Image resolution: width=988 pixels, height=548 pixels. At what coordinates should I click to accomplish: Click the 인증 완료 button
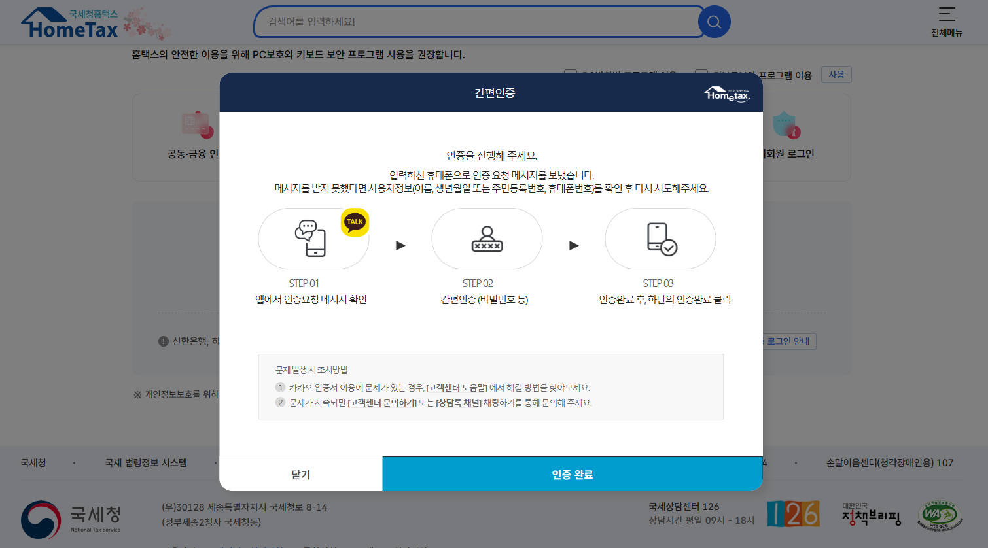click(x=573, y=473)
